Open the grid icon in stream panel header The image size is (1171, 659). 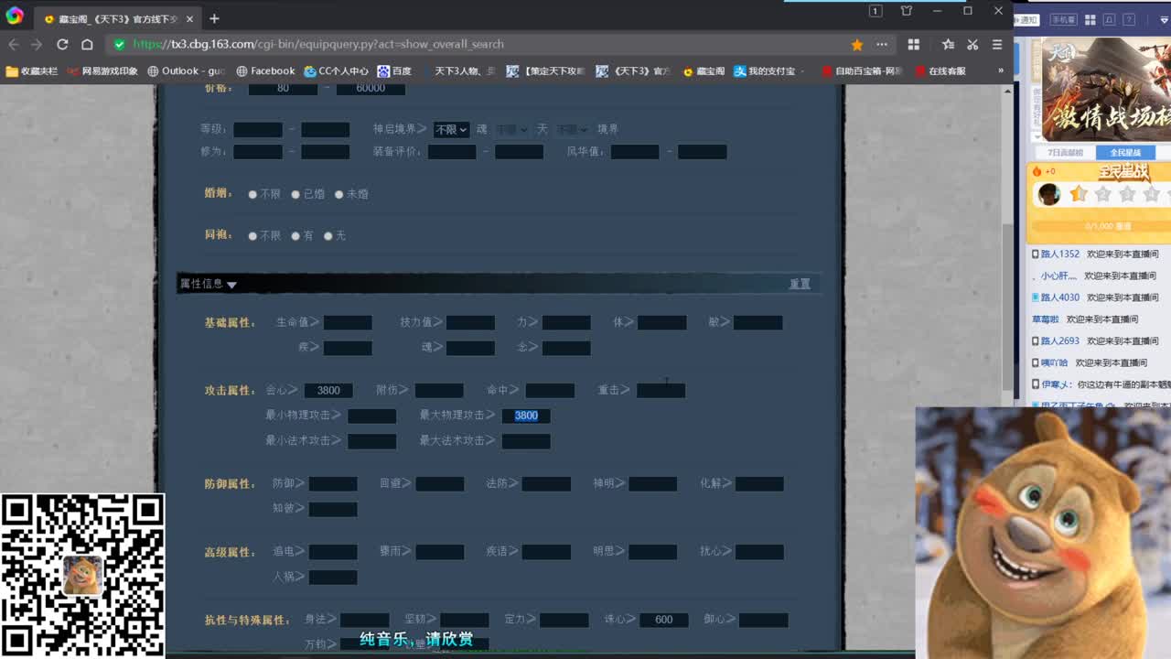(x=1090, y=19)
